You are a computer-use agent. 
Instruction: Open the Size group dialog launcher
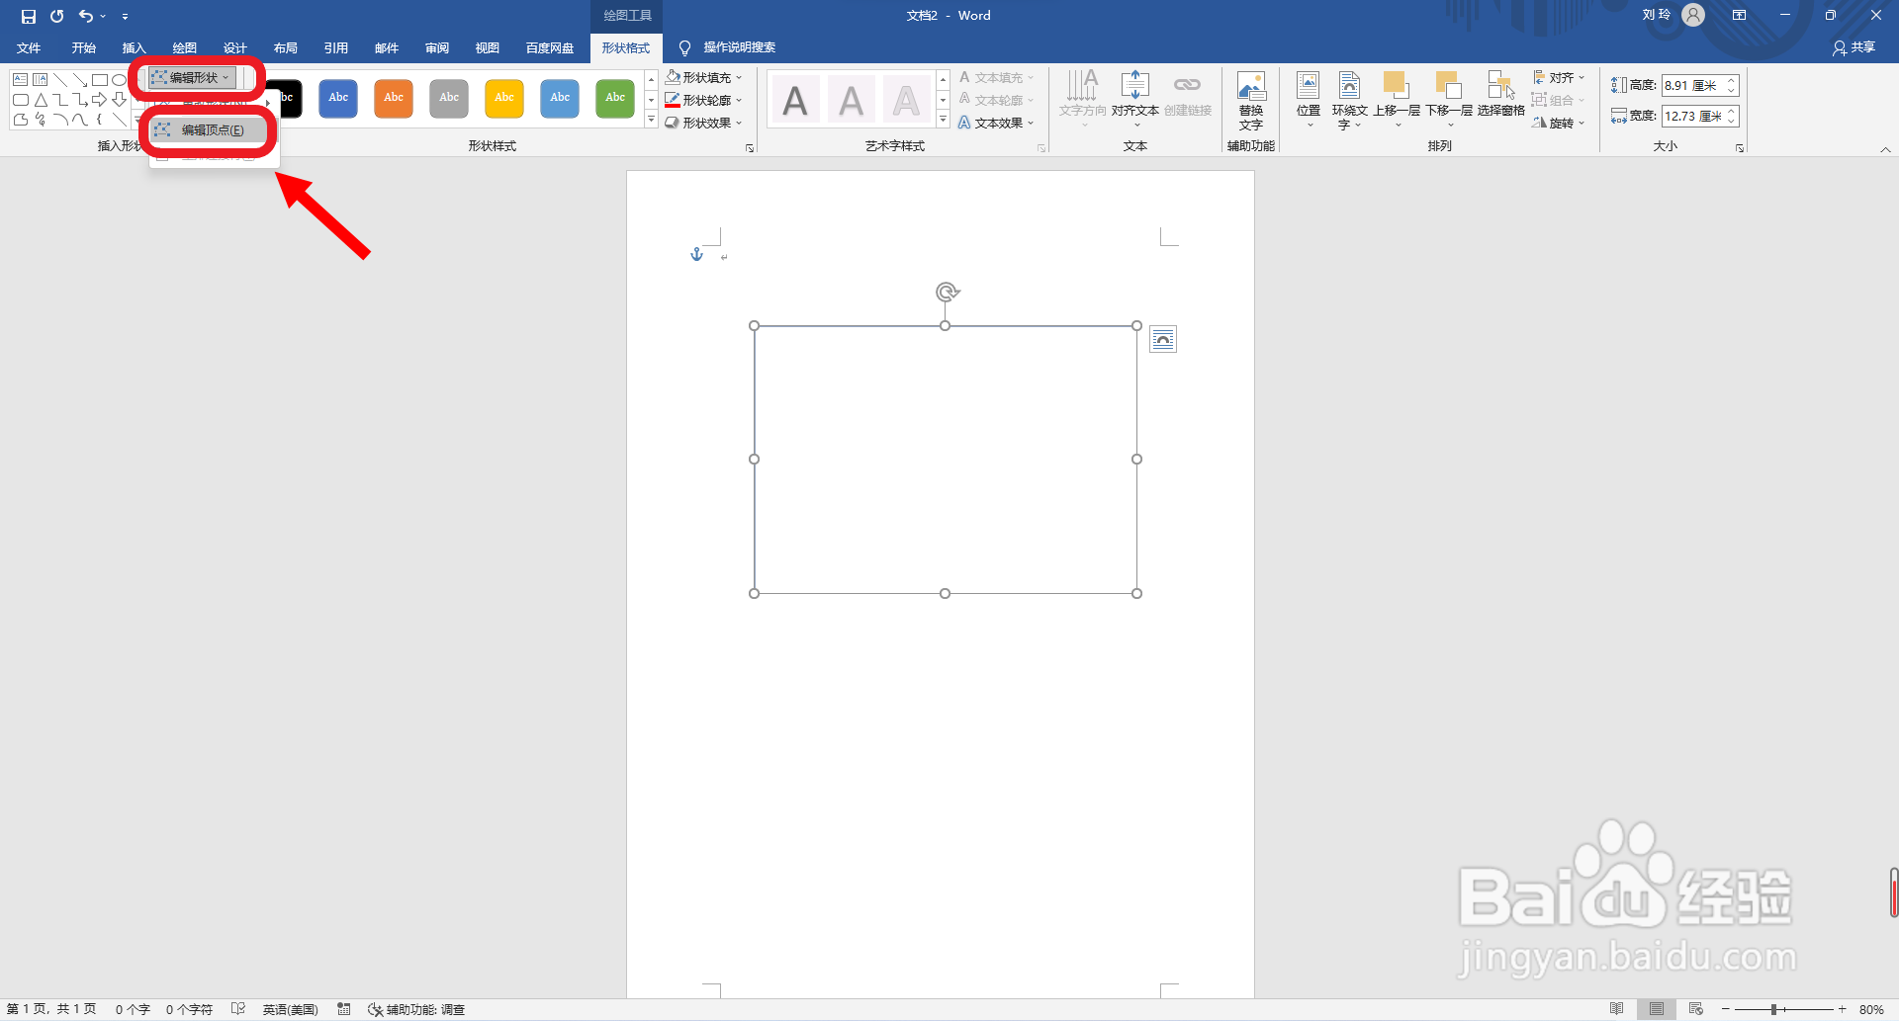tap(1740, 148)
